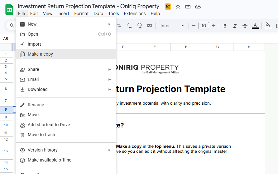Image resolution: width=278 pixels, height=174 pixels.
Task: Open the View menu
Action: pyautogui.click(x=48, y=13)
